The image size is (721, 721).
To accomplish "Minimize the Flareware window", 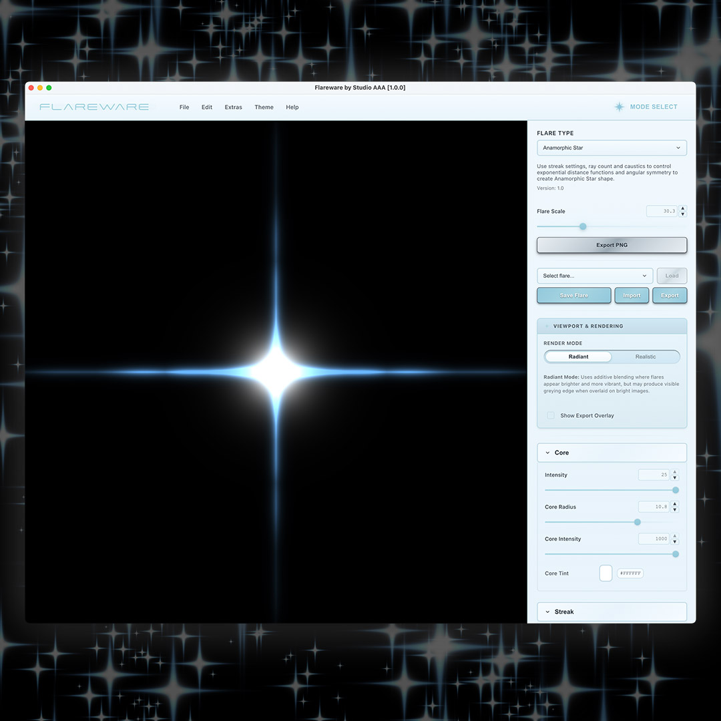I will tap(40, 88).
